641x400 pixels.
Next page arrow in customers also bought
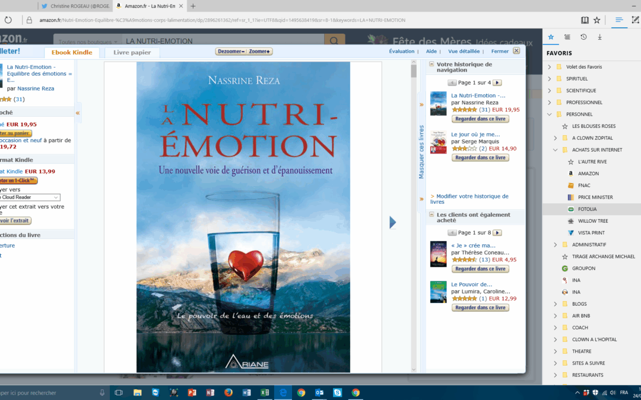497,233
